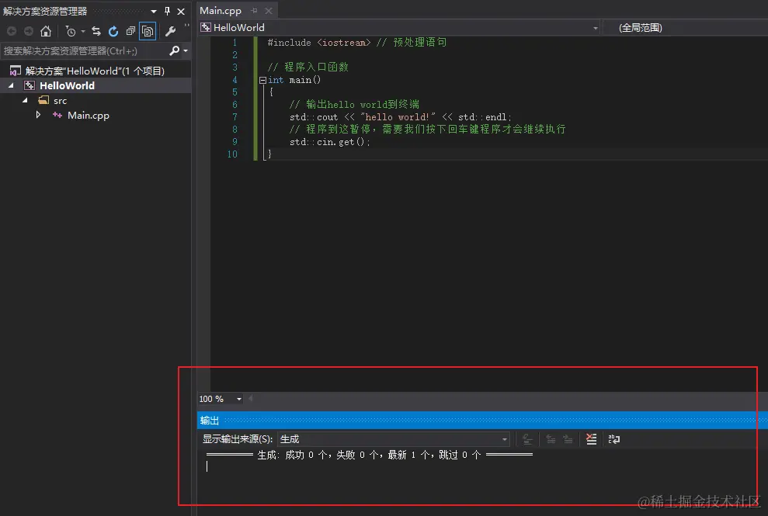The height and width of the screenshot is (516, 768).
Task: Switch to the Main.cpp editor tab
Action: tap(221, 10)
